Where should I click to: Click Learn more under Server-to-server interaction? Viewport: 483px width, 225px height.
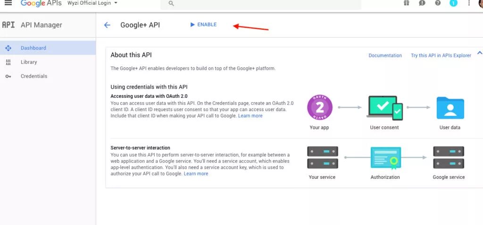tap(196, 174)
